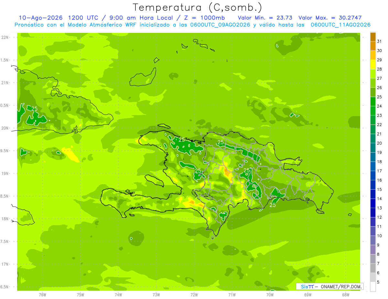Click the "69W" longitude axis label

coord(308,294)
